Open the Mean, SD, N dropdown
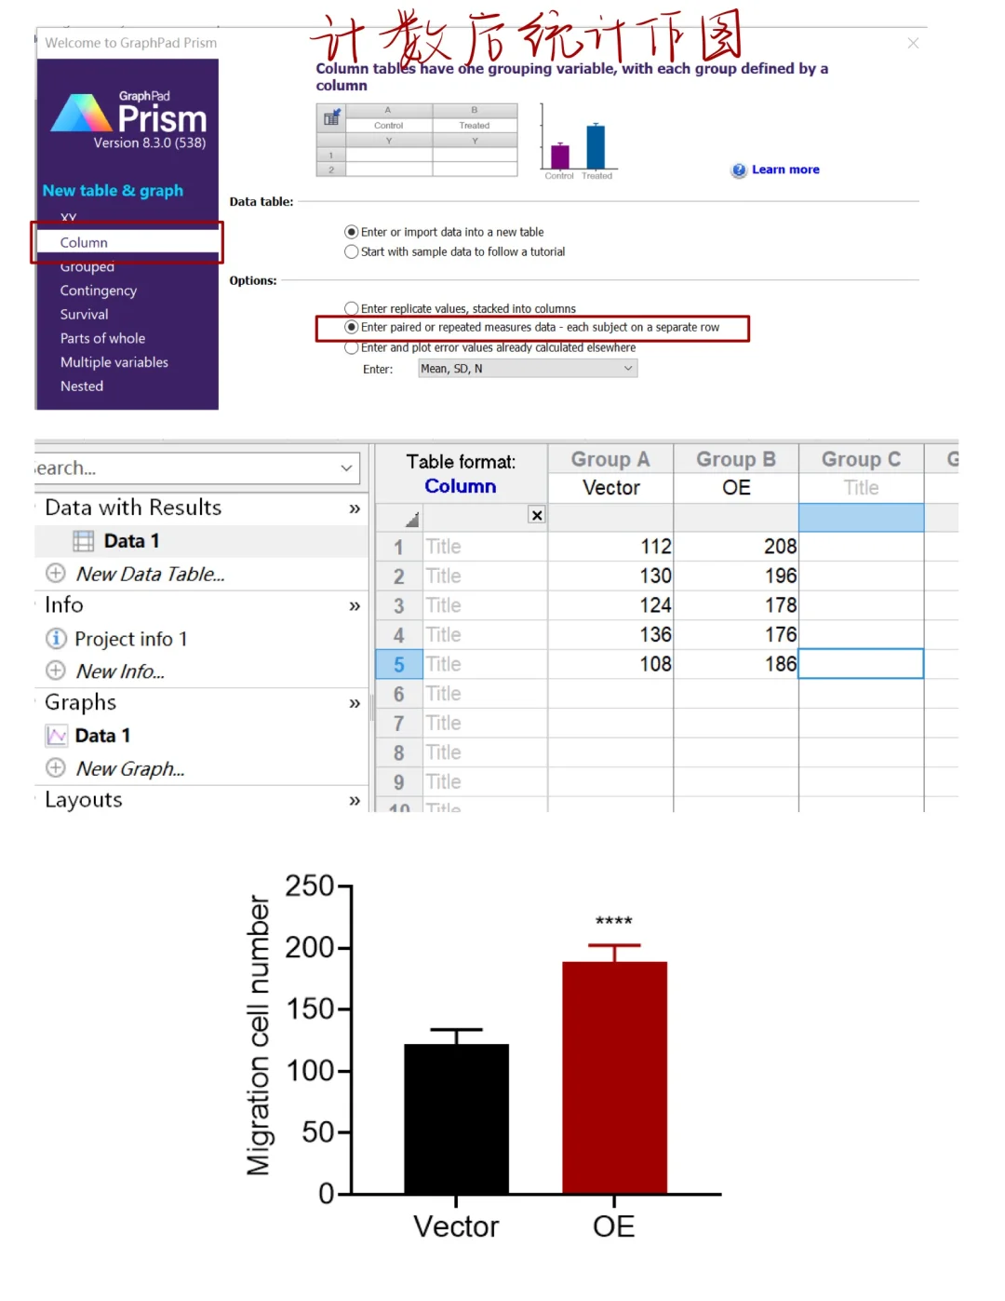The height and width of the screenshot is (1301, 1005). pyautogui.click(x=528, y=369)
